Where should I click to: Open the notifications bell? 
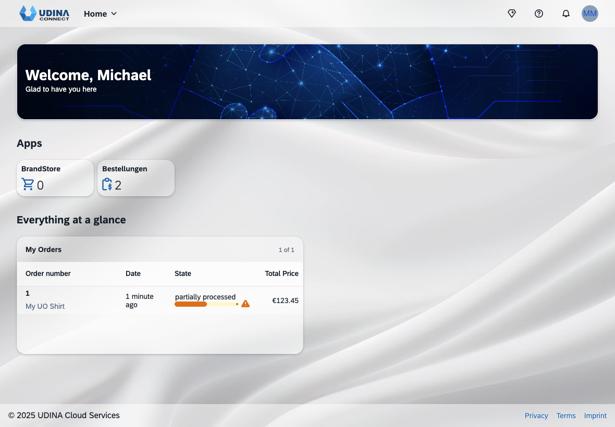click(x=566, y=14)
